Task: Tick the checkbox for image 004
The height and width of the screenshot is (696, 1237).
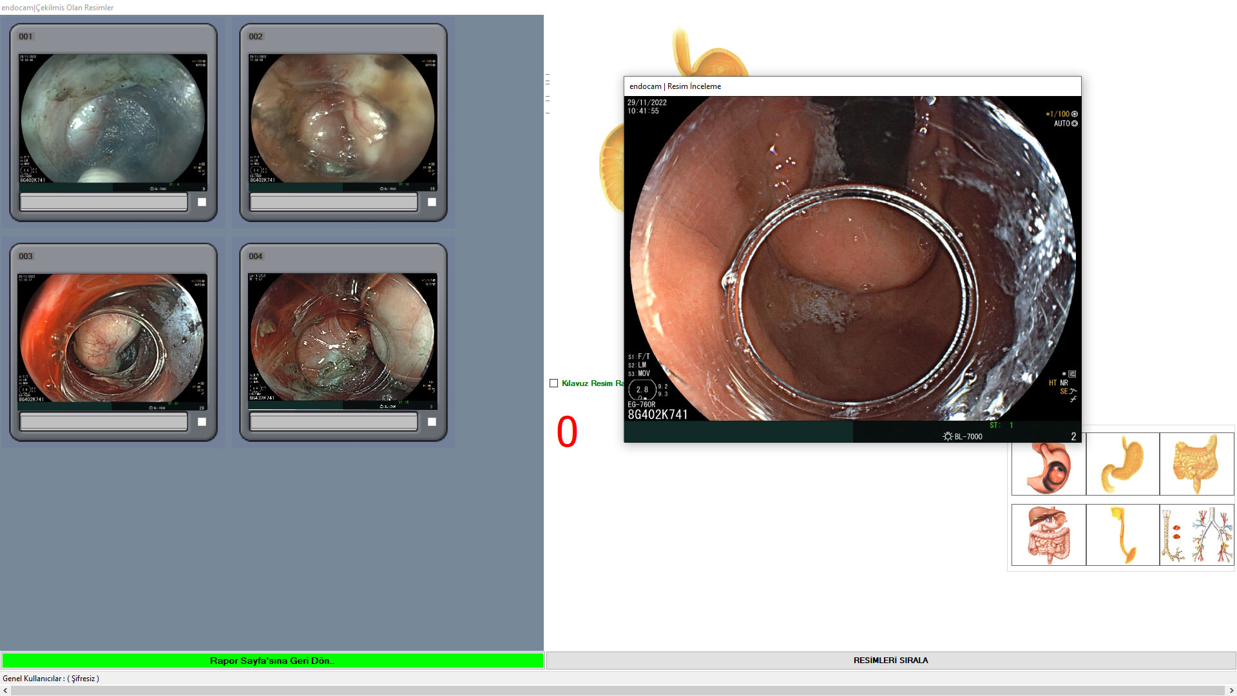Action: [432, 422]
